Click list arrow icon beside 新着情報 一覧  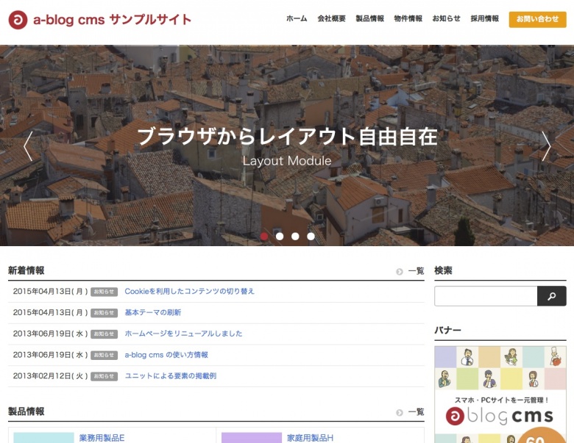click(400, 271)
